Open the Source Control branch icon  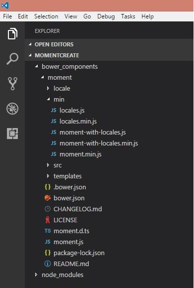12,84
